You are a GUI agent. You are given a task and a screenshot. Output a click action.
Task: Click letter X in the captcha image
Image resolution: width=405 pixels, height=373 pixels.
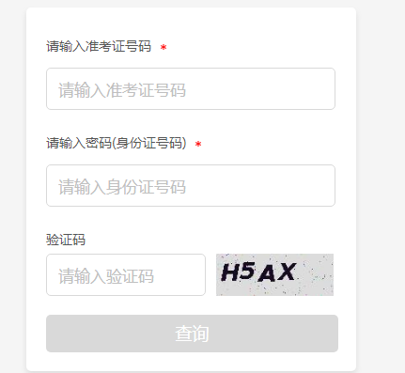286,272
